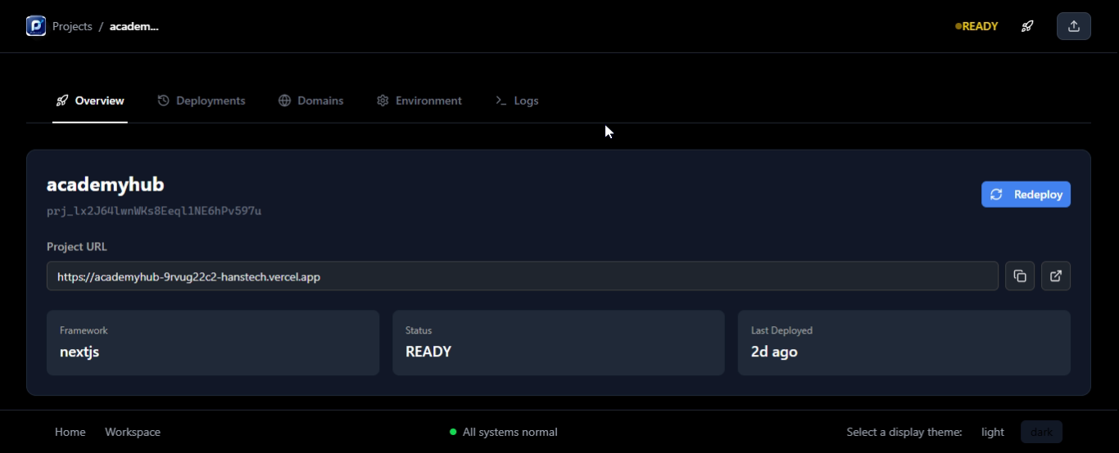This screenshot has height=453, width=1119.
Task: Open the Logs tab
Action: [517, 101]
